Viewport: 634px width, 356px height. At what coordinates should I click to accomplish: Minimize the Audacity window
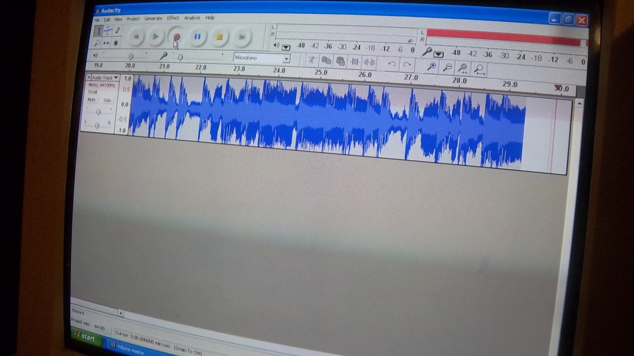pyautogui.click(x=554, y=19)
